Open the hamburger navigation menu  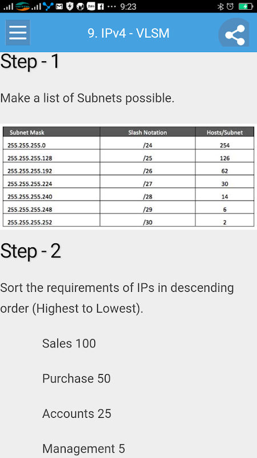(18, 33)
